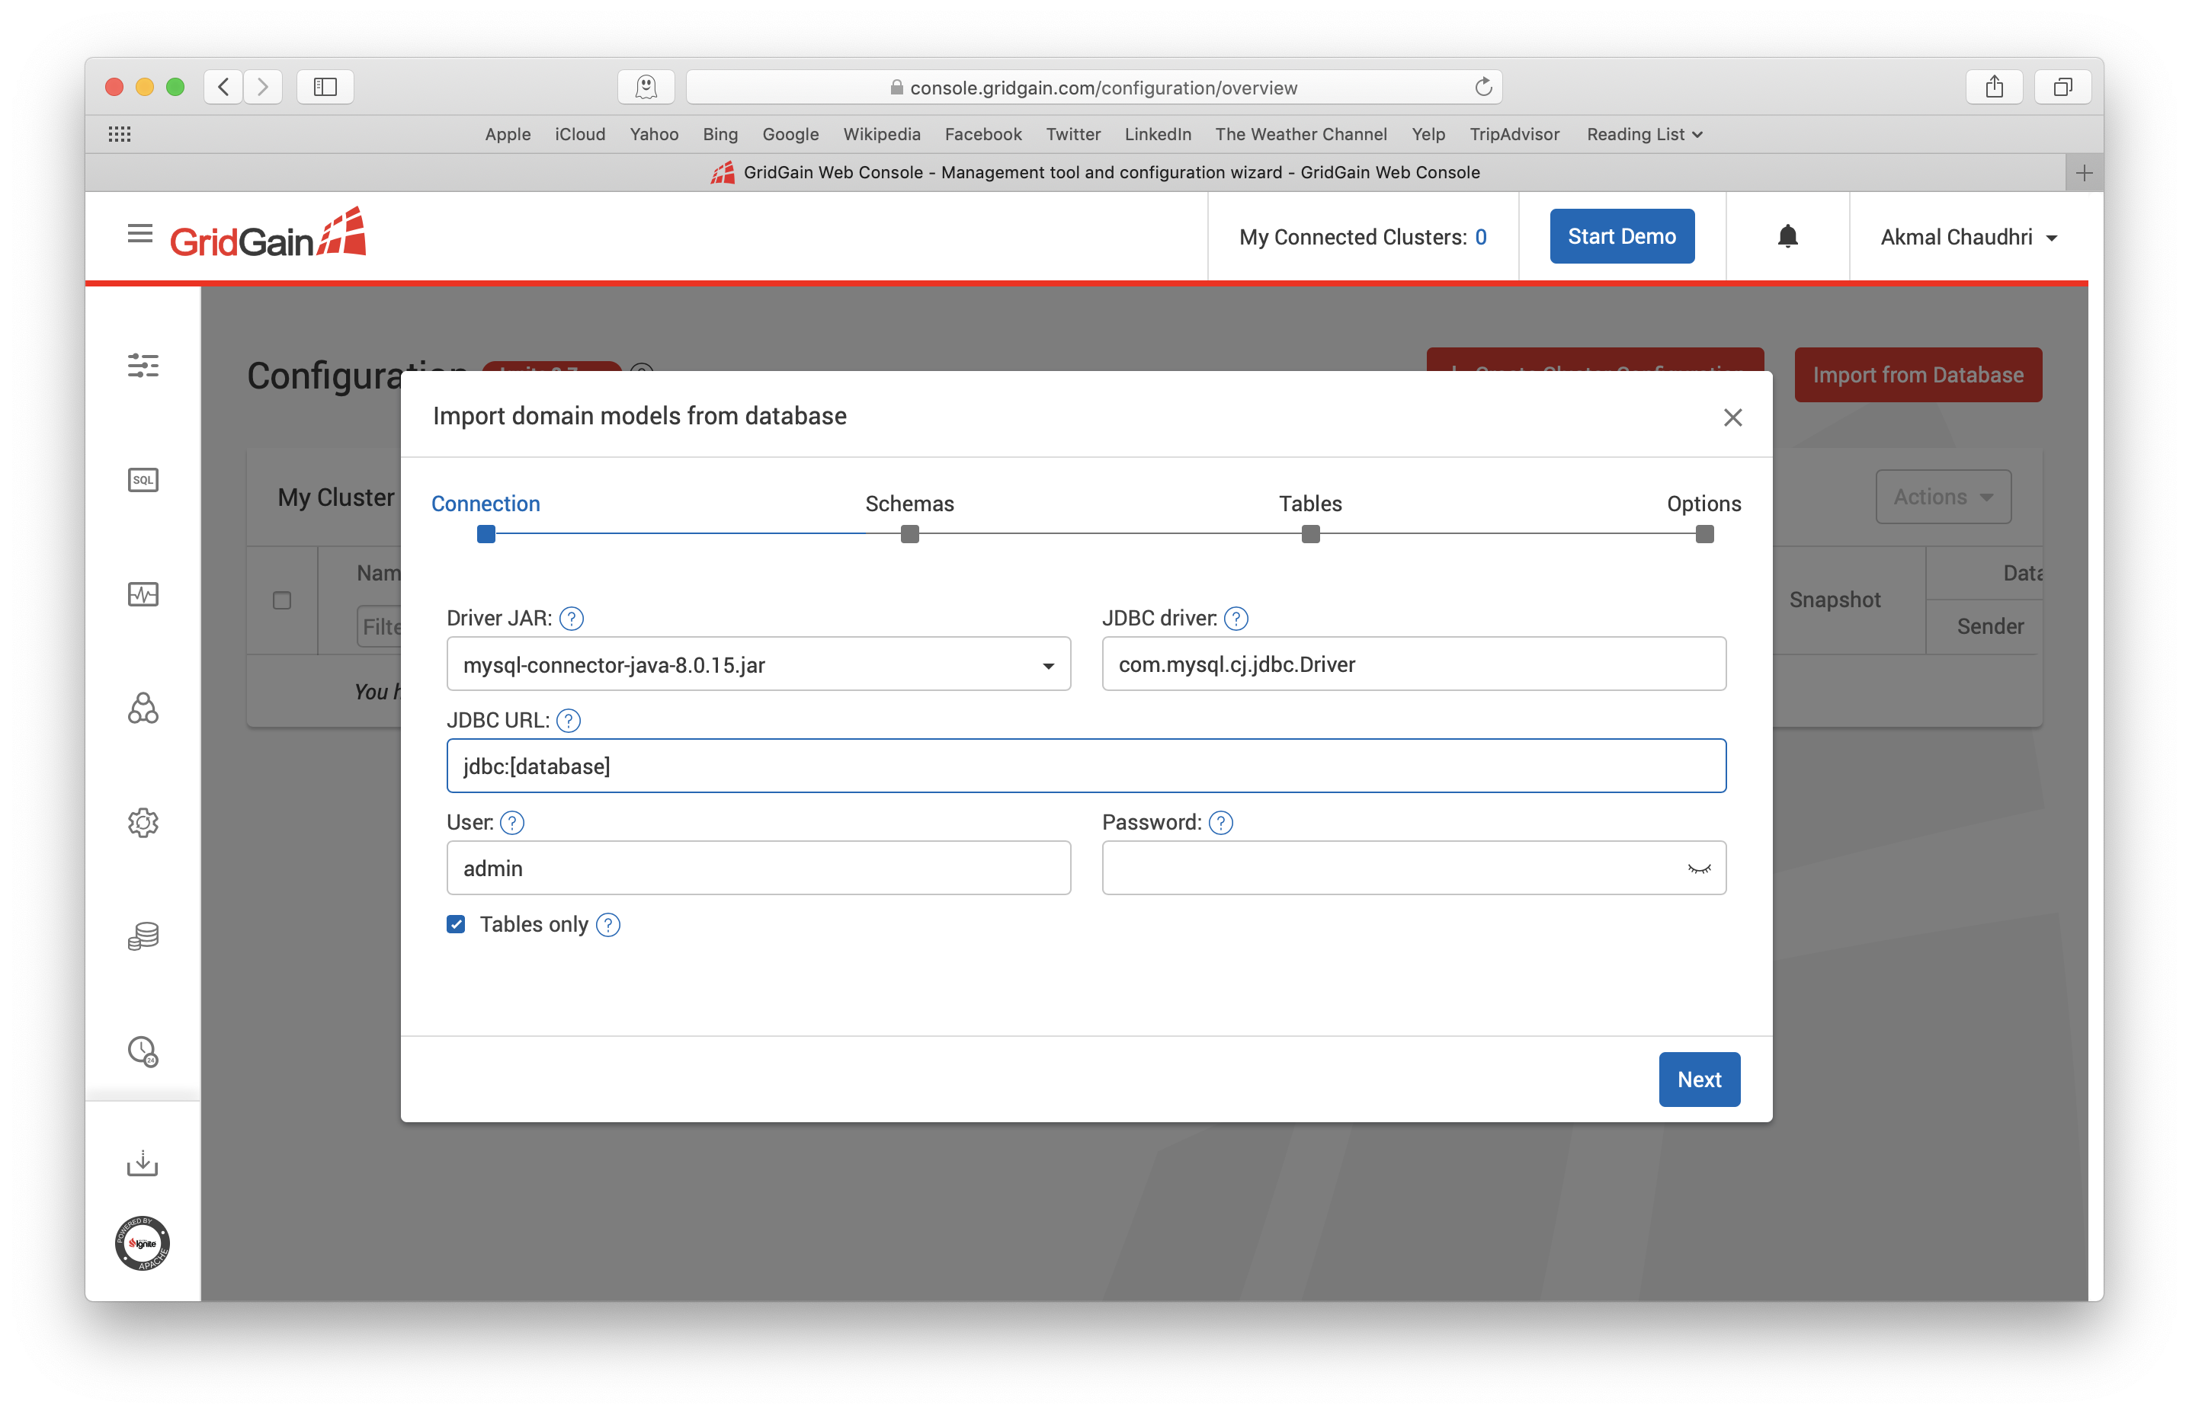Click the JDBC URL input field
The width and height of the screenshot is (2189, 1414).
[x=1087, y=765]
